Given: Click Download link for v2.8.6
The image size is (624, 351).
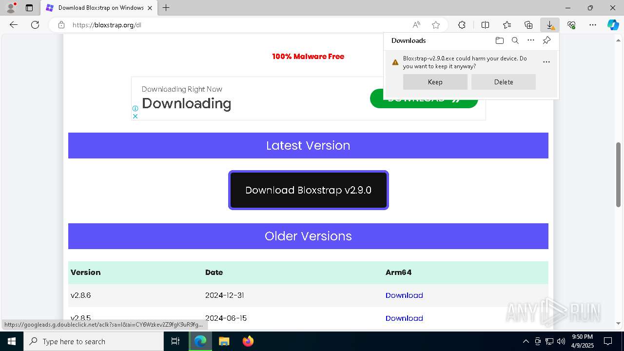Looking at the screenshot, I should (404, 295).
